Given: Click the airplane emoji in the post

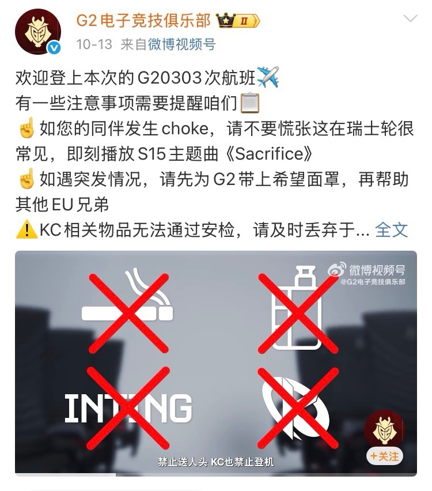Looking at the screenshot, I should coord(268,77).
